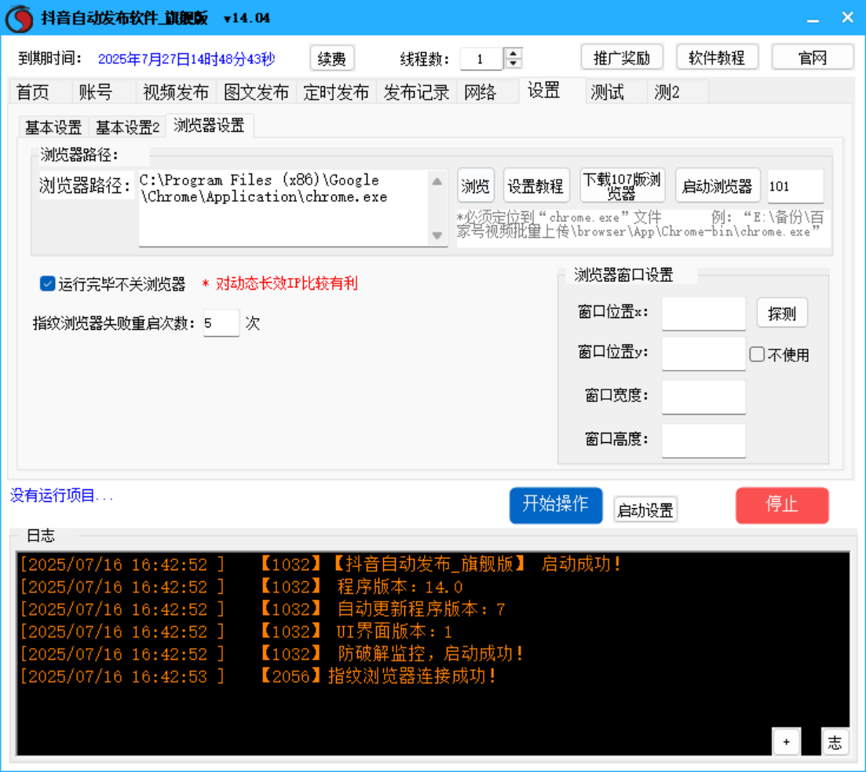Switch to 基本设置 sub-tab
The width and height of the screenshot is (866, 772).
(x=53, y=127)
